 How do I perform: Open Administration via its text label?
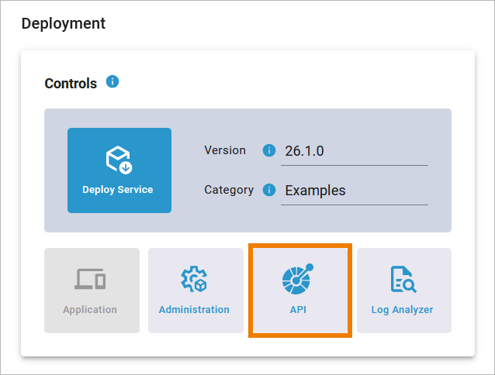[x=194, y=310]
